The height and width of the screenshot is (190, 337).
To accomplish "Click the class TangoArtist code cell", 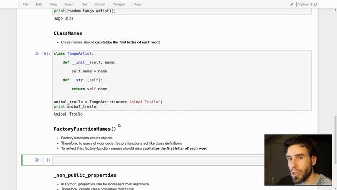I will coord(182,80).
